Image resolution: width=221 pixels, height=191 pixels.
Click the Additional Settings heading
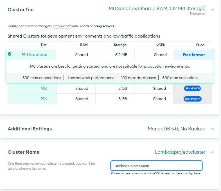point(30,129)
